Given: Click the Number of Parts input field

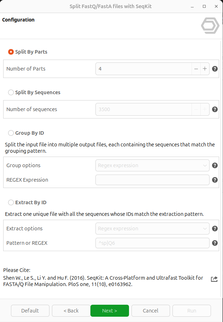Looking at the screenshot, I should tap(144, 69).
